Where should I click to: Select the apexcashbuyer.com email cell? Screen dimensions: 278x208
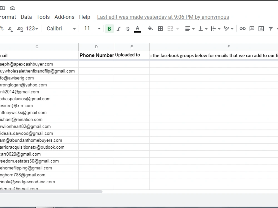pyautogui.click(x=39, y=64)
